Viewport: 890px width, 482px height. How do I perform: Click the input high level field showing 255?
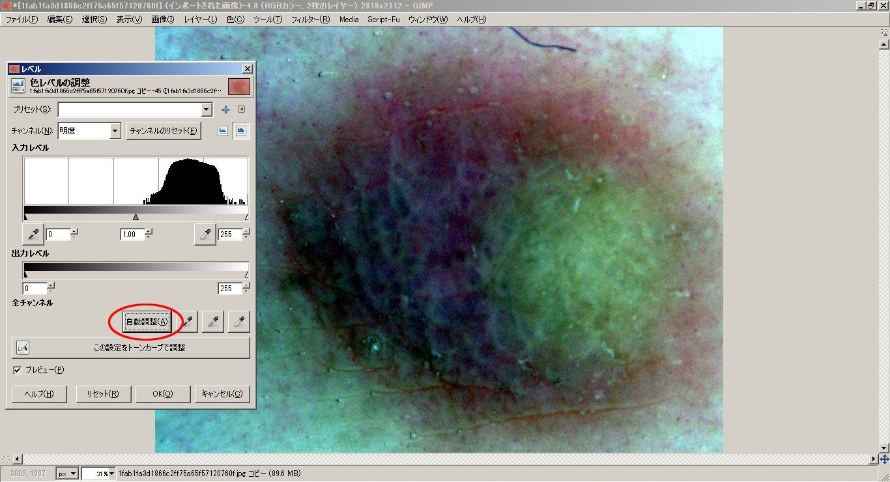pyautogui.click(x=230, y=234)
